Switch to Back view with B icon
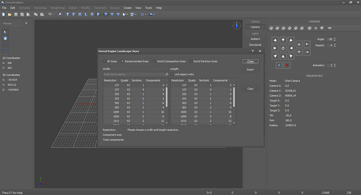361x195 pixels. point(80,14)
